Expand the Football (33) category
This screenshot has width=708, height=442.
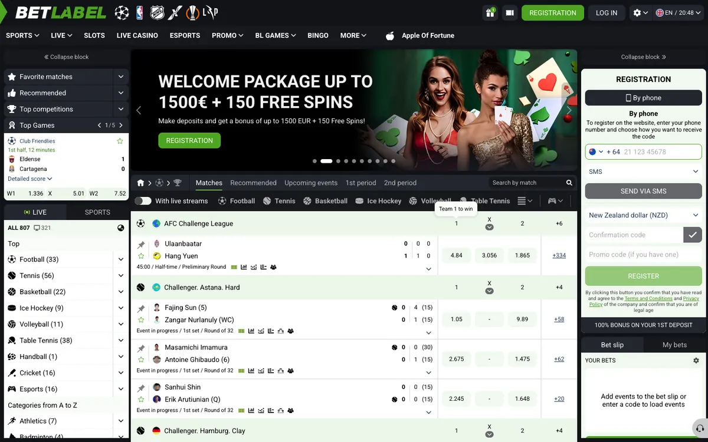[120, 259]
